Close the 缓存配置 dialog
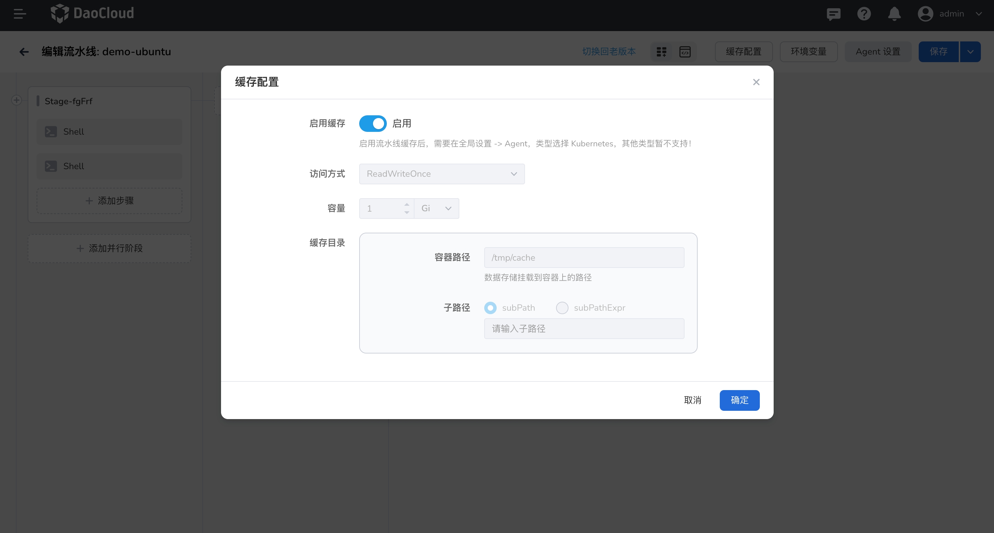The image size is (994, 533). pyautogui.click(x=756, y=82)
